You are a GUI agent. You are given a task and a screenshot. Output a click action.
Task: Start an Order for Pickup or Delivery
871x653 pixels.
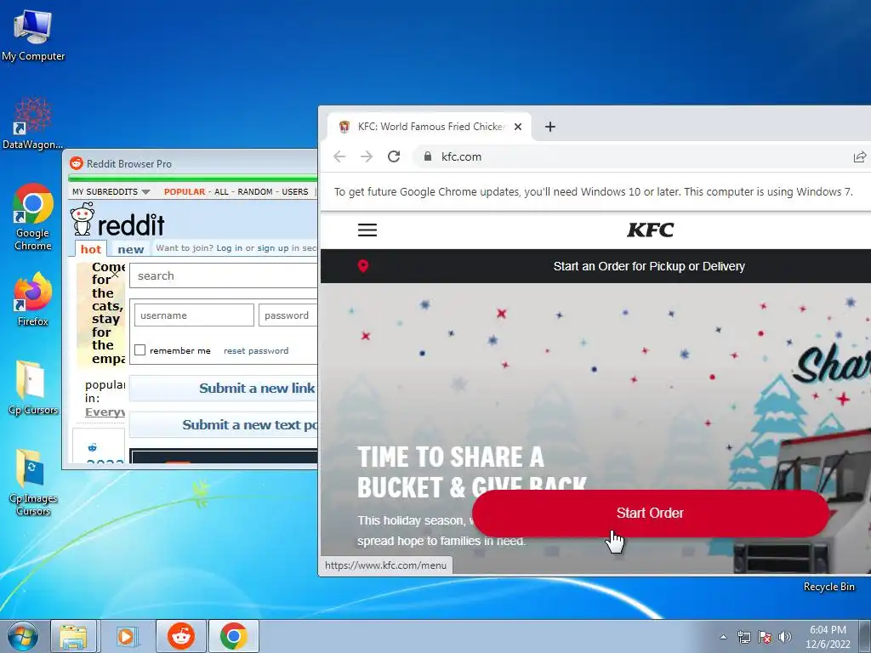coord(649,266)
